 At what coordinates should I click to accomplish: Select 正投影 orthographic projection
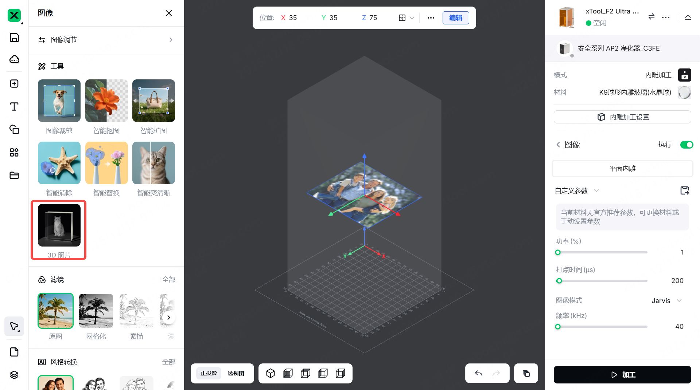pos(209,373)
